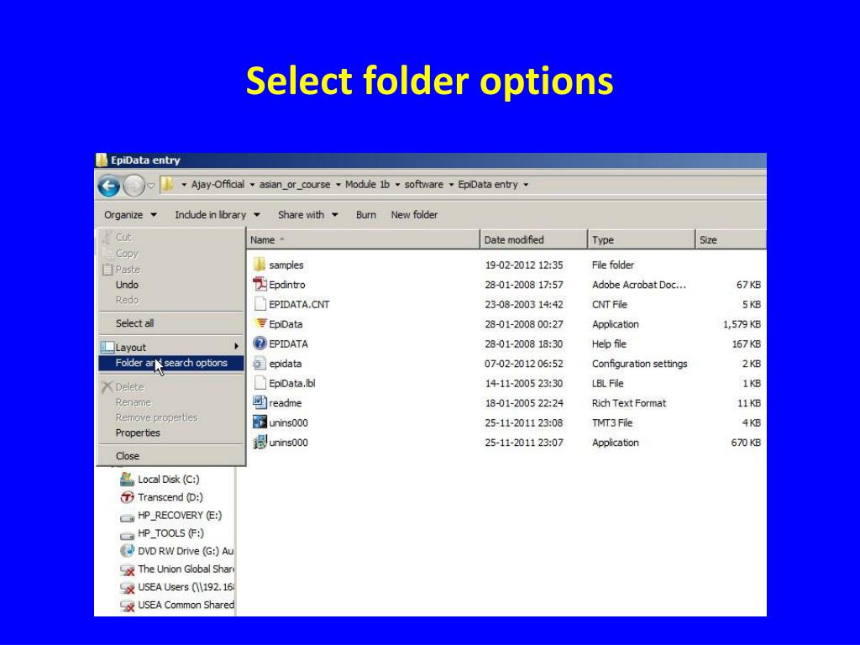Navigate to Ajay-Official breadcrumb
Screen dimensions: 860x645
(x=218, y=185)
